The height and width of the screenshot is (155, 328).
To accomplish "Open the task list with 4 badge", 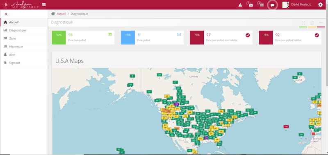I will [x=261, y=4].
